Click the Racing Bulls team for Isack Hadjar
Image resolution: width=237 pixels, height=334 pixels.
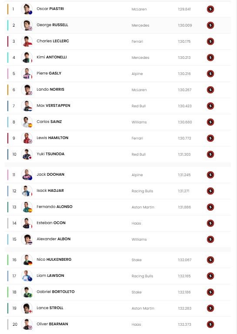pos(142,191)
